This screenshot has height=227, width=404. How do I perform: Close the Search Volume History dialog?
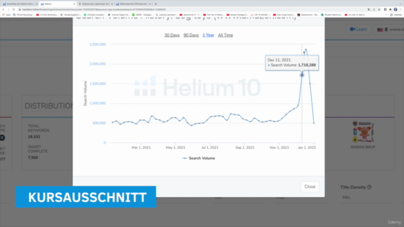tap(310, 187)
